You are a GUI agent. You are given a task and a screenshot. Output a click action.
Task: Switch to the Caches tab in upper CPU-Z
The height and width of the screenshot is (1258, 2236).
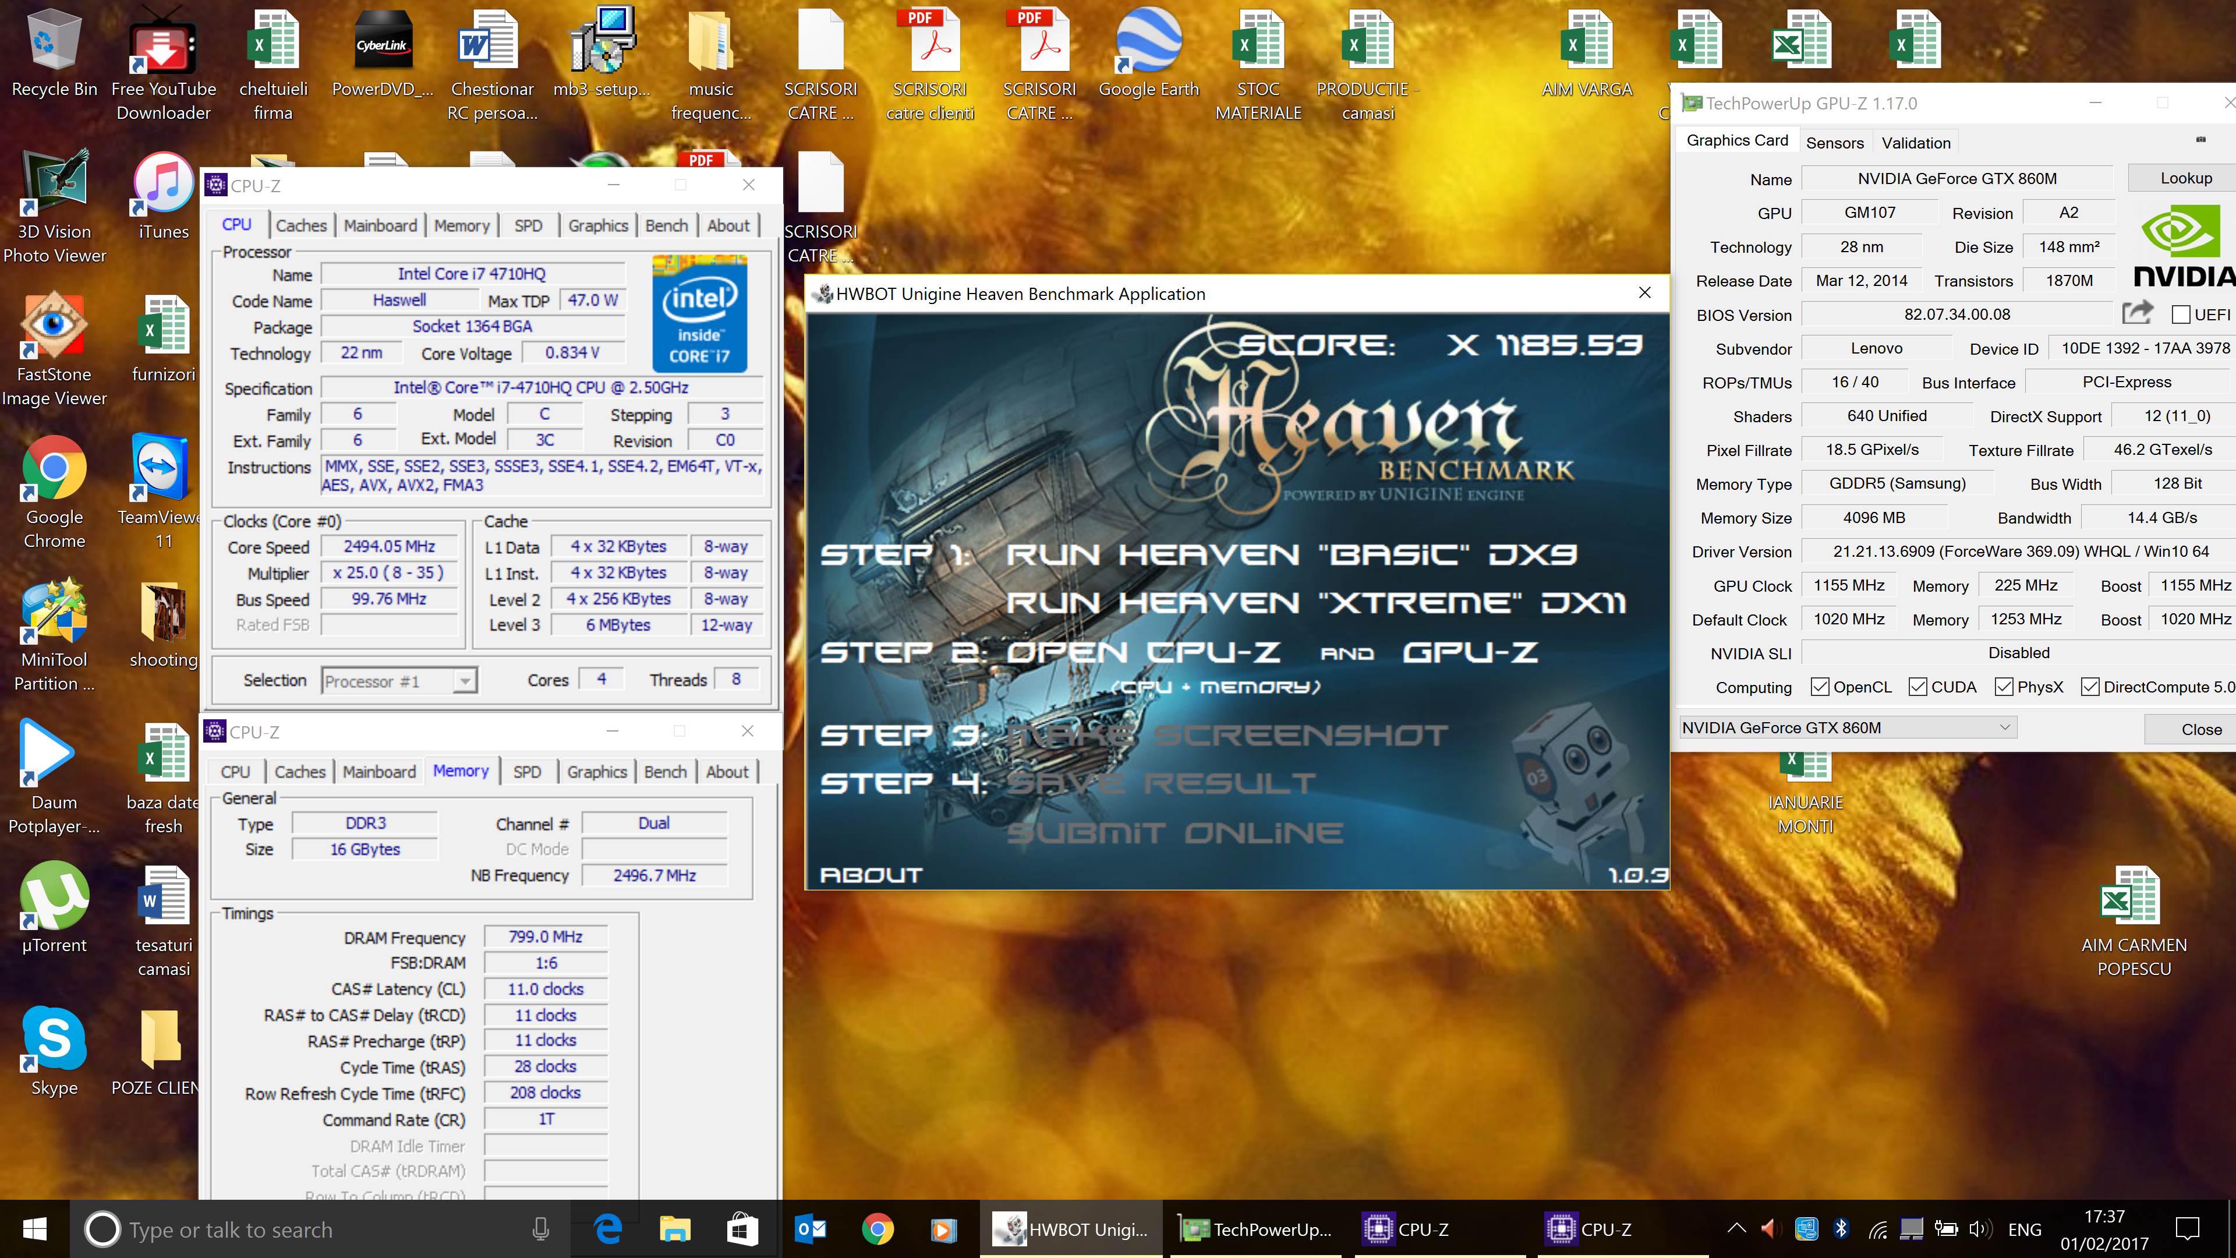click(x=301, y=226)
